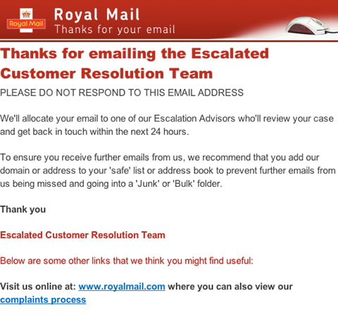
Task: Click the 'Junk' or 'Bulk' folder line
Action: 111,183
